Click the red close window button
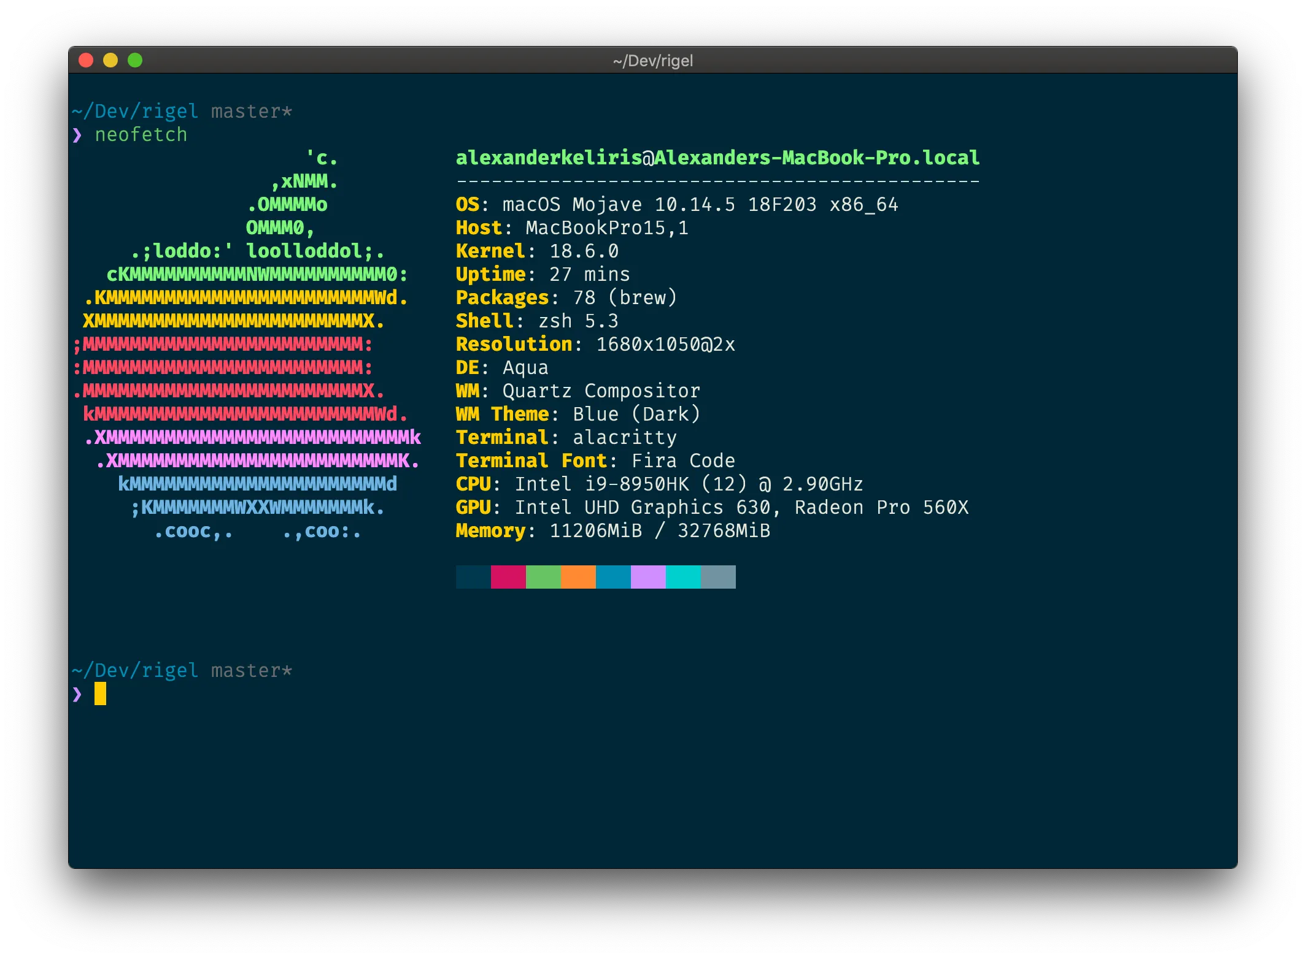Screen dimensions: 1306x959 point(86,60)
